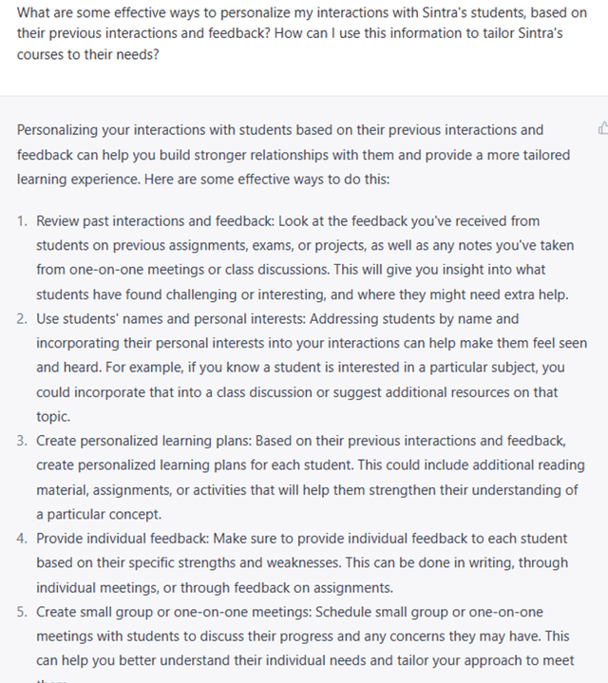Click 'courses to their needs?' in the question
Image resolution: width=608 pixels, height=683 pixels.
[88, 54]
